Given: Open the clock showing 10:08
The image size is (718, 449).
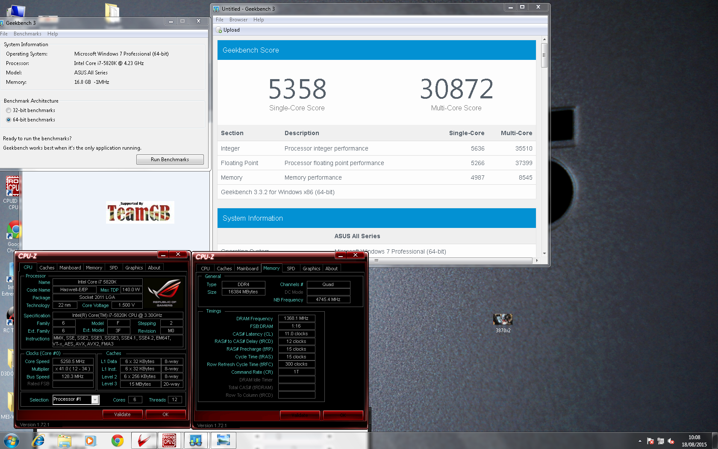Looking at the screenshot, I should (694, 441).
